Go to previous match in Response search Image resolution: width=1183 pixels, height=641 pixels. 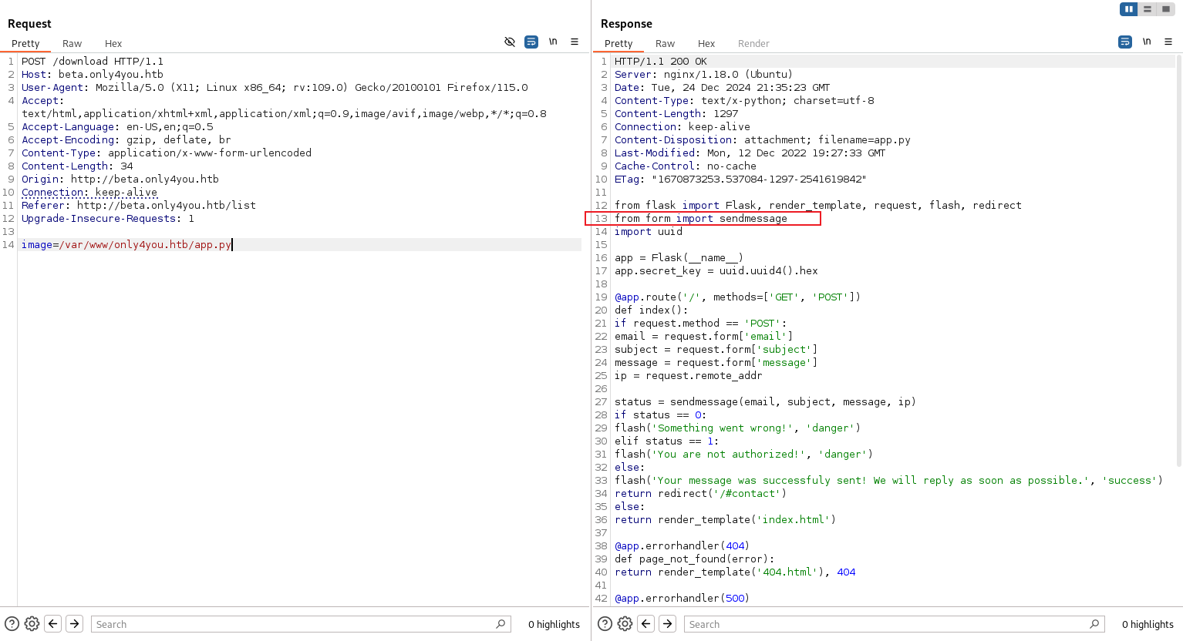coord(646,624)
